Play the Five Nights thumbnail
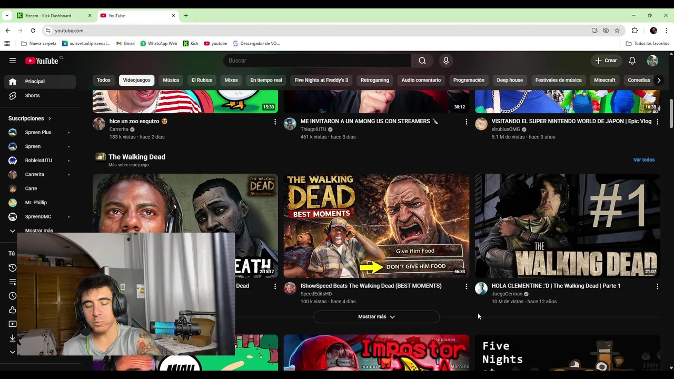Viewport: 674px width, 379px height. 568,353
